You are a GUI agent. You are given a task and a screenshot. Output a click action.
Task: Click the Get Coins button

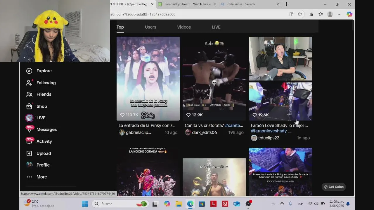point(334,187)
